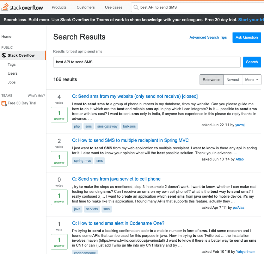Sort results by Relevance
The image size is (264, 254).
[x=211, y=79]
